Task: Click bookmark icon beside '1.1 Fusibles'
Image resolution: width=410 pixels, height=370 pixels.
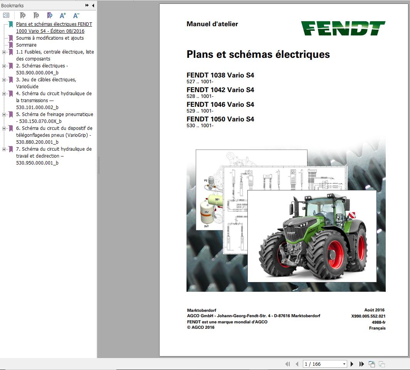Action: tap(11, 52)
